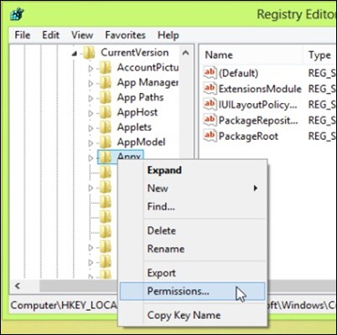
Task: Select the AppHost folder icon
Action: (106, 112)
